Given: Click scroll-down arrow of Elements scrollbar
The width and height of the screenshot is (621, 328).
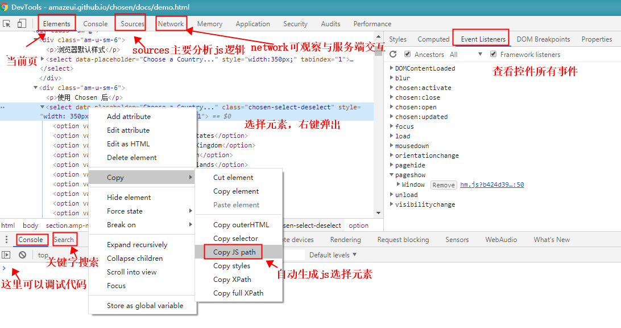Looking at the screenshot, I should pyautogui.click(x=378, y=213).
